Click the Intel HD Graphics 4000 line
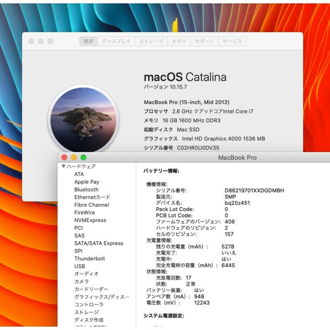 click(223, 139)
